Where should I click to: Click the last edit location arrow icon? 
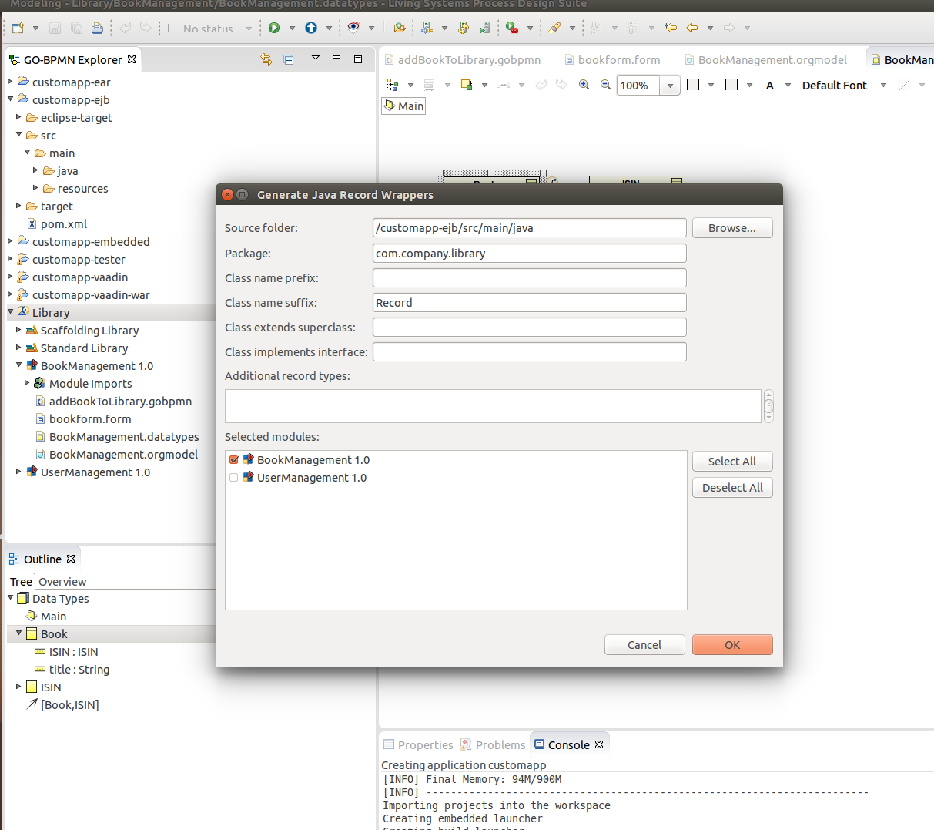click(x=671, y=28)
